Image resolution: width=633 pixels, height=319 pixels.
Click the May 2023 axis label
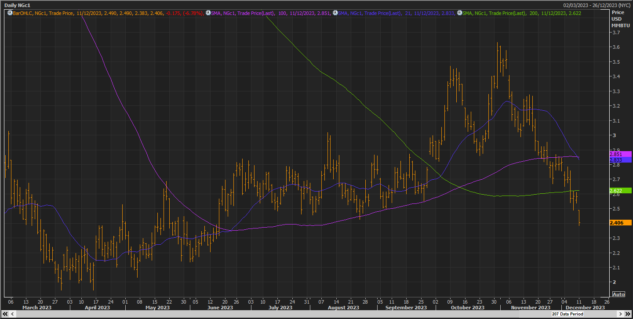pos(157,308)
